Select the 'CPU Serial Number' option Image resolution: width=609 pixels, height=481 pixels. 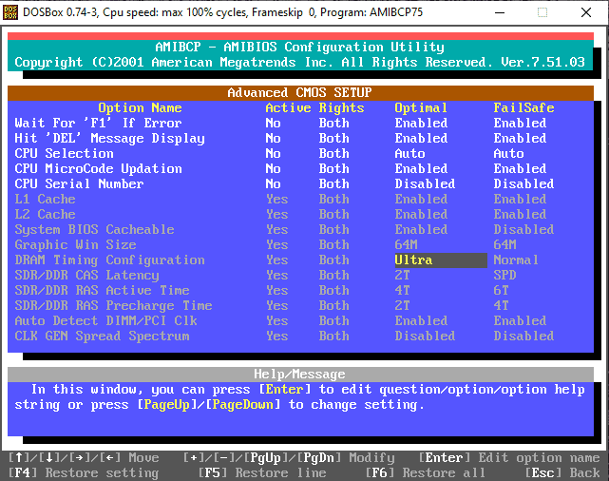[79, 183]
